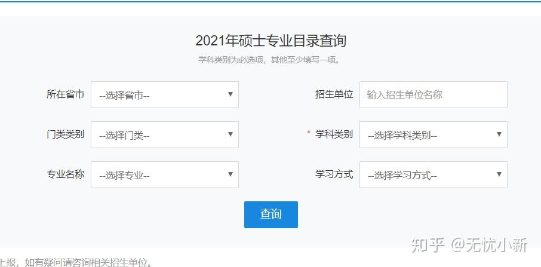541x267 pixels.
Task: Focus the 招生单位 name input field
Action: 433,94
